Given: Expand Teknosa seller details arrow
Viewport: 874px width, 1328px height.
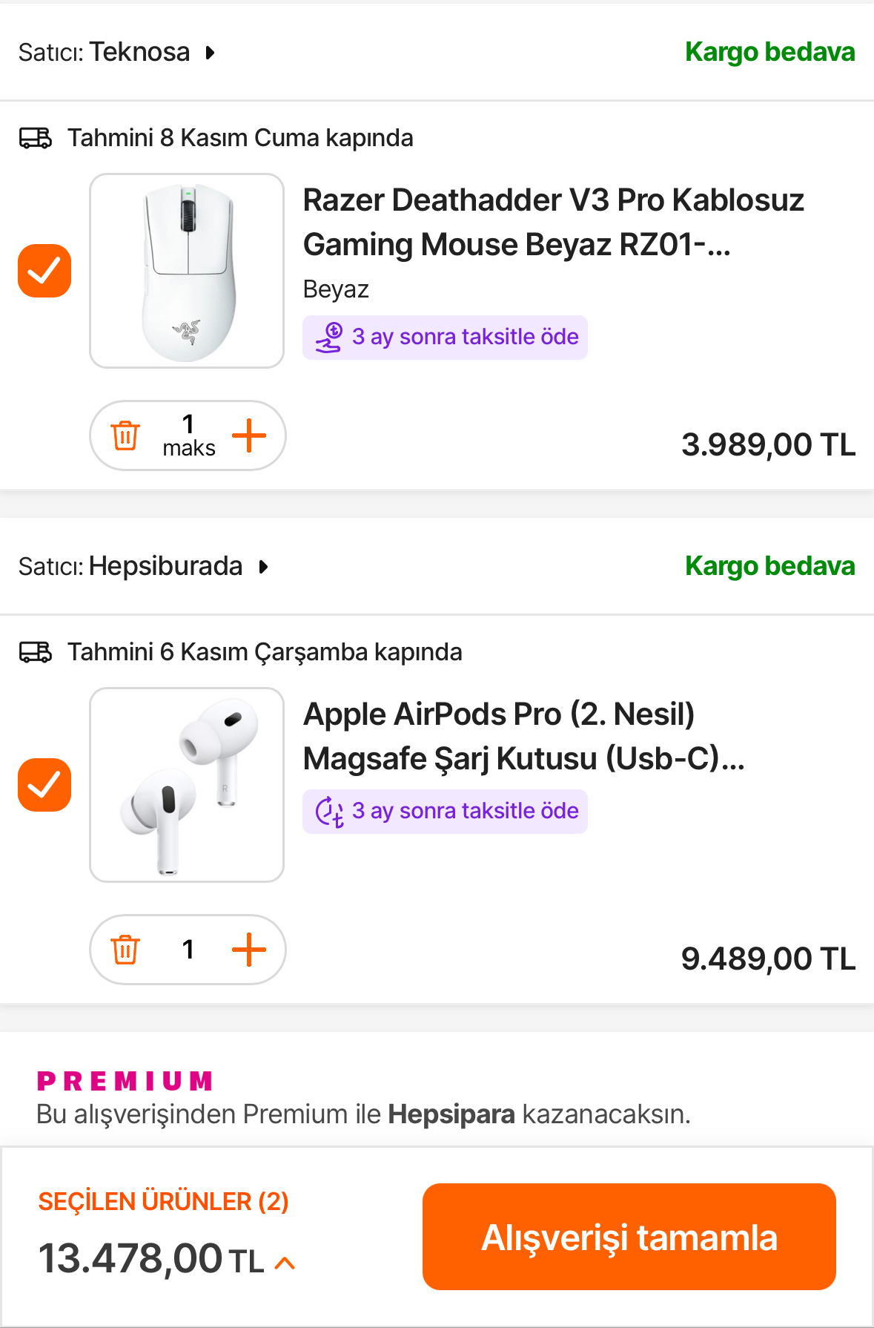Looking at the screenshot, I should pyautogui.click(x=211, y=53).
